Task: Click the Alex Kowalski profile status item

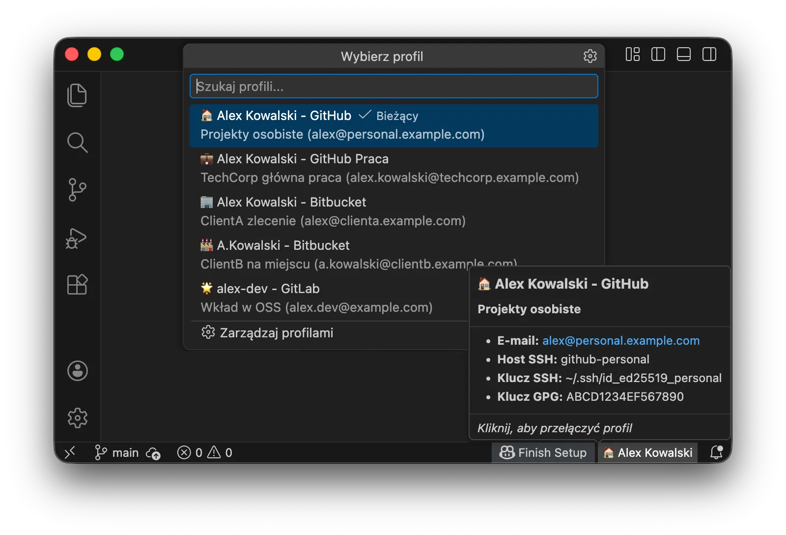Action: [x=648, y=452]
